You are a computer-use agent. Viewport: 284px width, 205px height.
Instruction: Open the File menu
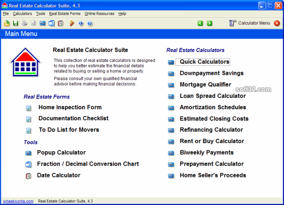(x=6, y=14)
